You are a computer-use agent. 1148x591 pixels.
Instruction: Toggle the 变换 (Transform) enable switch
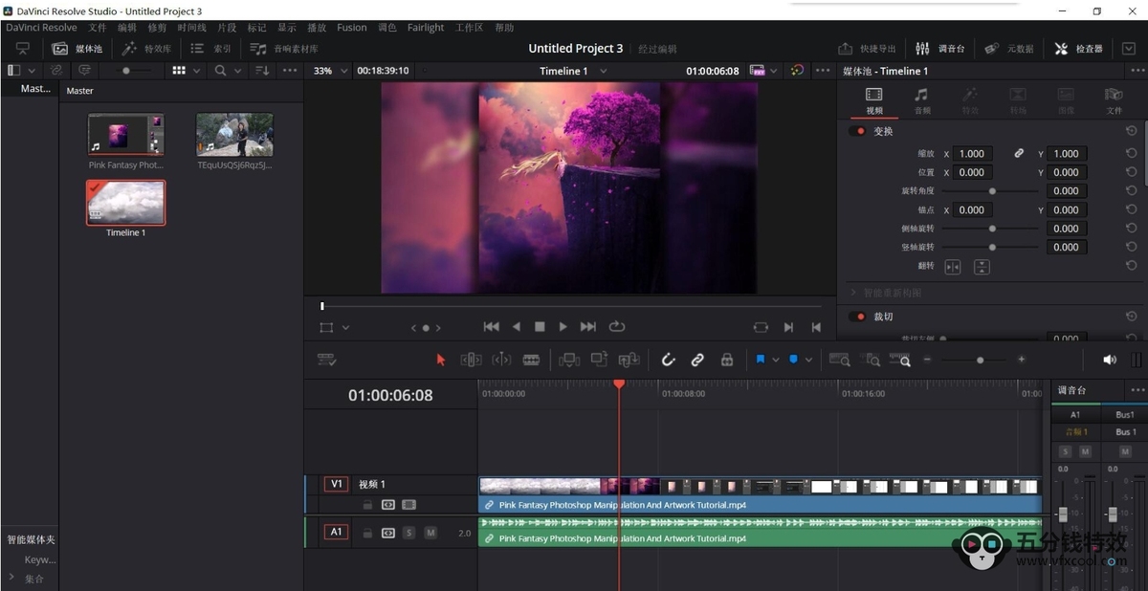857,131
